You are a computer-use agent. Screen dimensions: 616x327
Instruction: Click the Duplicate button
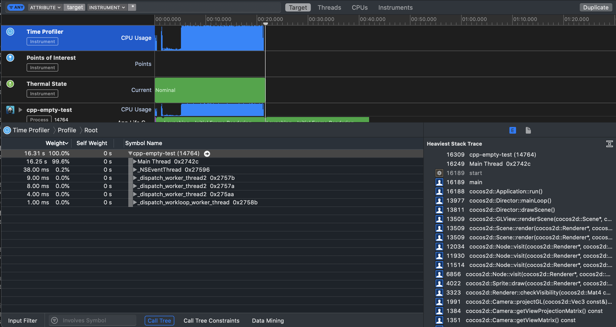tap(596, 7)
